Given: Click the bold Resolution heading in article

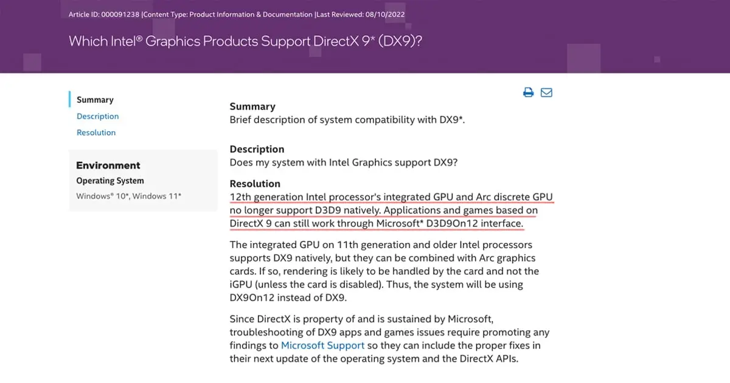Looking at the screenshot, I should pyautogui.click(x=255, y=184).
